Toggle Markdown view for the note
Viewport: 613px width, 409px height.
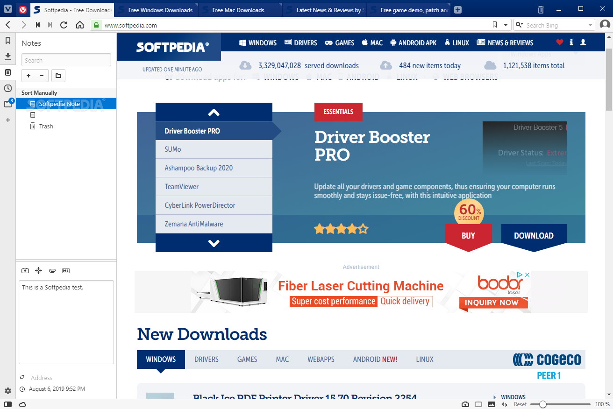66,271
